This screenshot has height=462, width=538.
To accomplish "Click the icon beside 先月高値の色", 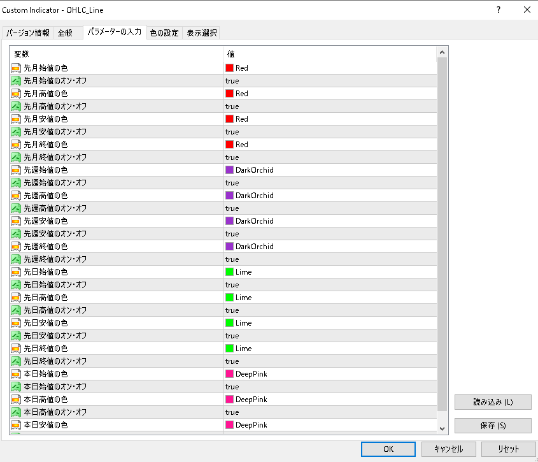I will click(16, 94).
